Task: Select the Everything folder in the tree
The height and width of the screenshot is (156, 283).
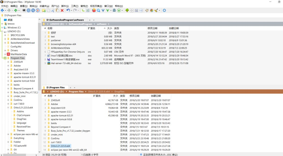Action: point(19,138)
